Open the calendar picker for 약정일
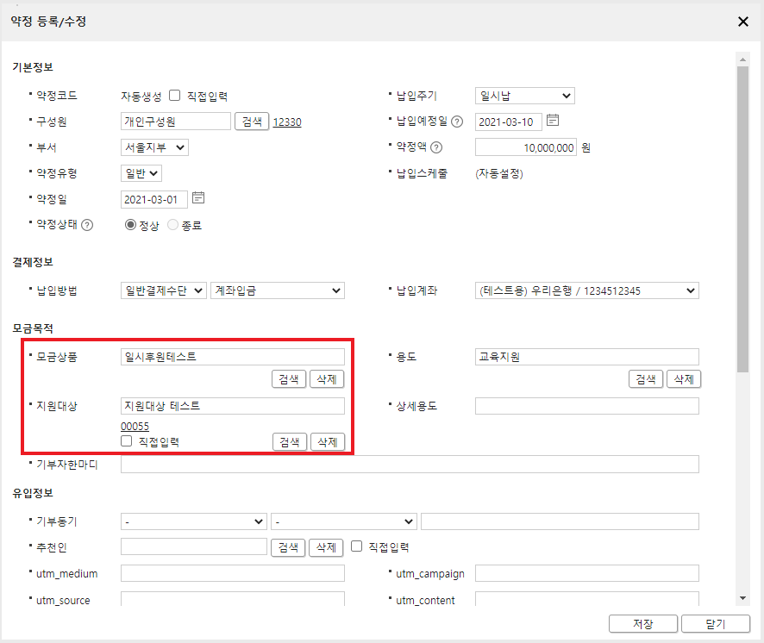 pyautogui.click(x=197, y=197)
